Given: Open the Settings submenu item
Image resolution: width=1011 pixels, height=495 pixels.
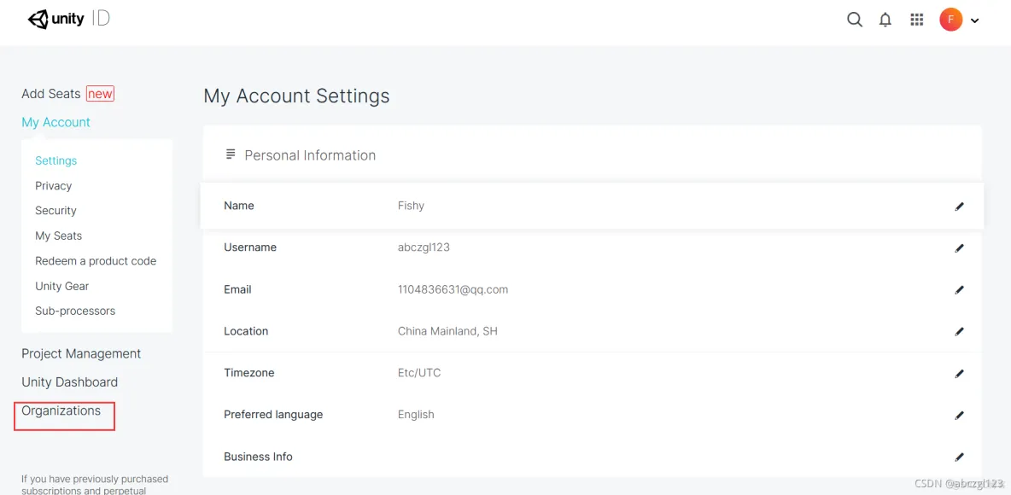Looking at the screenshot, I should point(56,160).
